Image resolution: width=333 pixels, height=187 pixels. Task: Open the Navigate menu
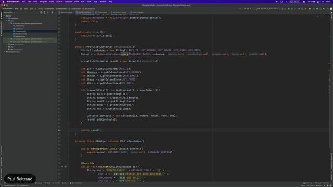pyautogui.click(x=43, y=2)
